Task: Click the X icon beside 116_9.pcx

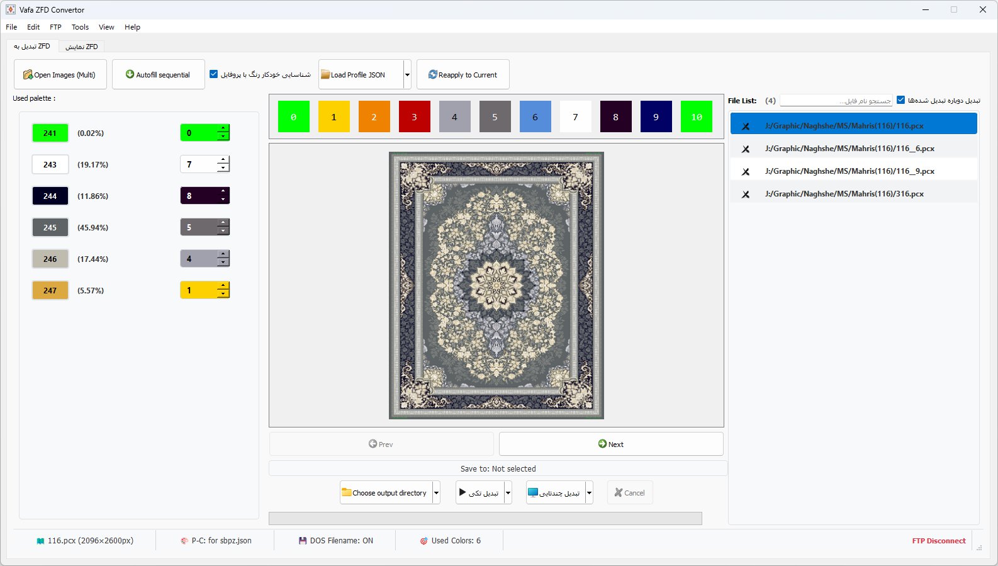Action: 746,171
